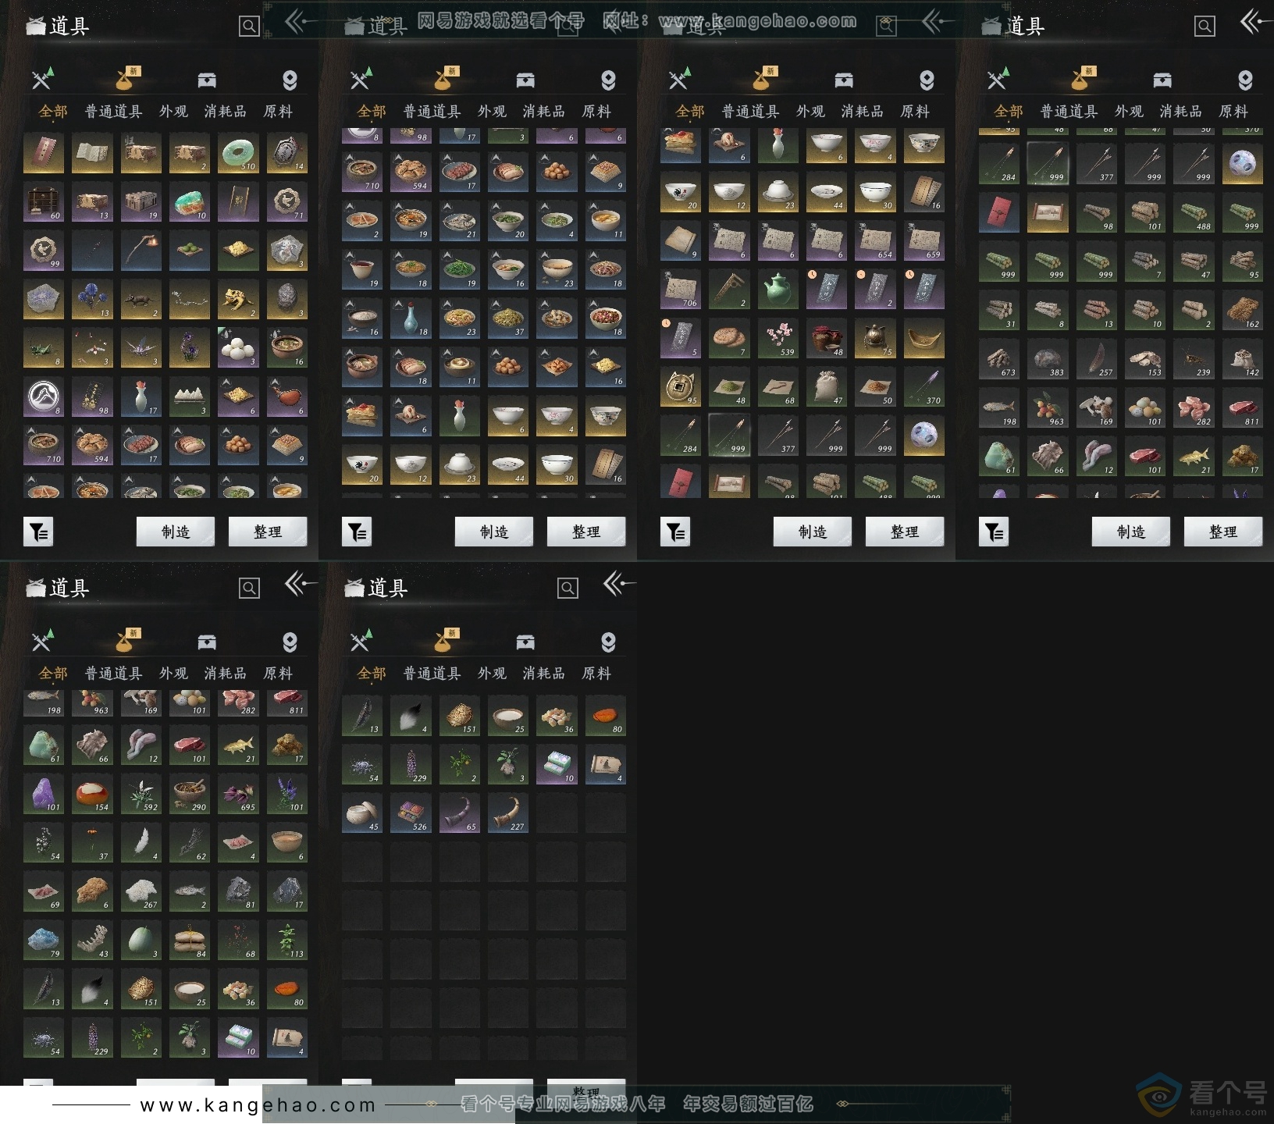Select the orange amber item counted 154
The width and height of the screenshot is (1274, 1124).
click(92, 793)
